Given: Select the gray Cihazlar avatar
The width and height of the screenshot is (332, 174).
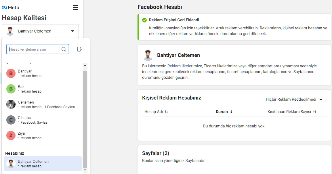Looking at the screenshot, I should pos(11,120).
